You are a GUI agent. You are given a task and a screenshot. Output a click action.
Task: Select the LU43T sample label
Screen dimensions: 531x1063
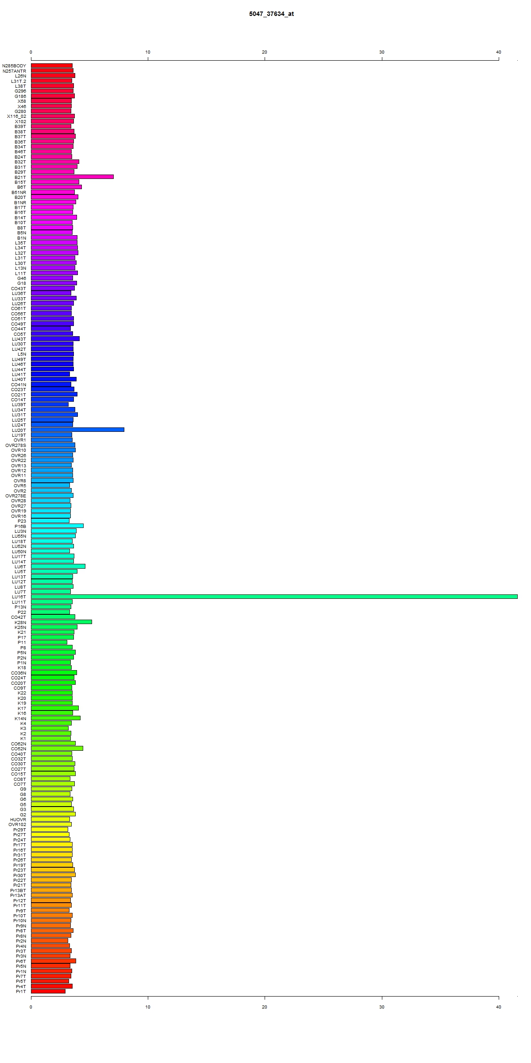pos(19,339)
